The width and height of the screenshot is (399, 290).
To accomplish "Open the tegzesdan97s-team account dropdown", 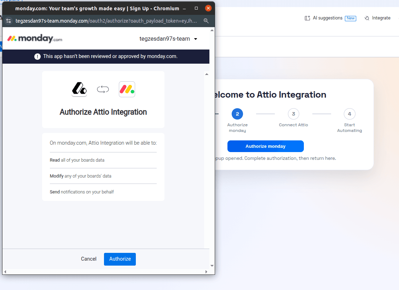I will point(168,39).
